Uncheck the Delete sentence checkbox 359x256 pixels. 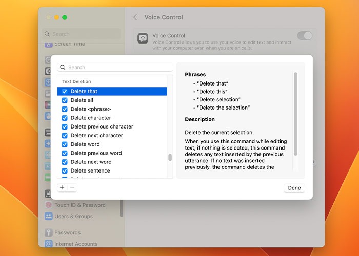pyautogui.click(x=65, y=170)
